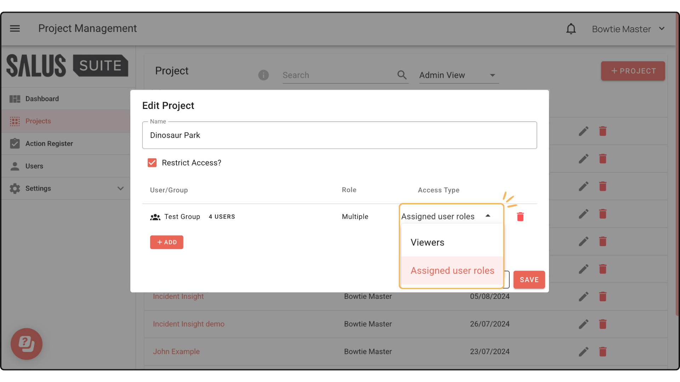Choose Assigned user roles option
This screenshot has height=382, width=680.
pos(452,271)
